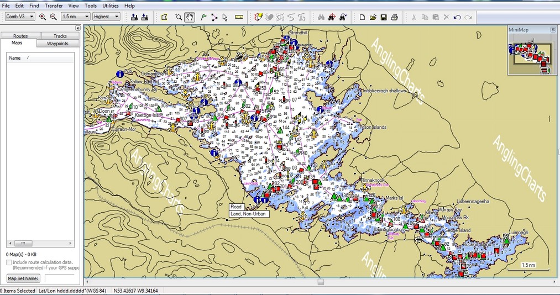Undo the last action

tap(457, 17)
